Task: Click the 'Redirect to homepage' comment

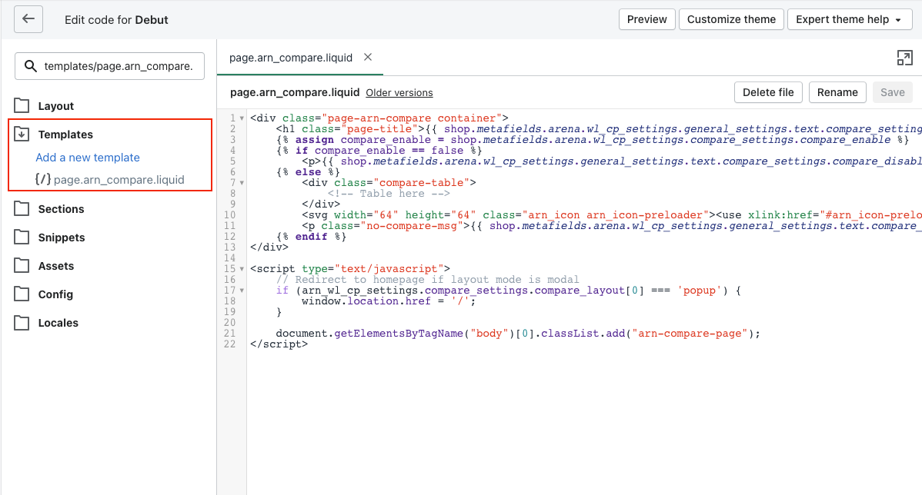Action: pos(427,280)
